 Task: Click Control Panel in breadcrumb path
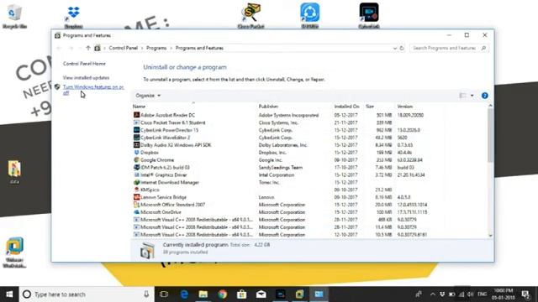[x=124, y=49]
